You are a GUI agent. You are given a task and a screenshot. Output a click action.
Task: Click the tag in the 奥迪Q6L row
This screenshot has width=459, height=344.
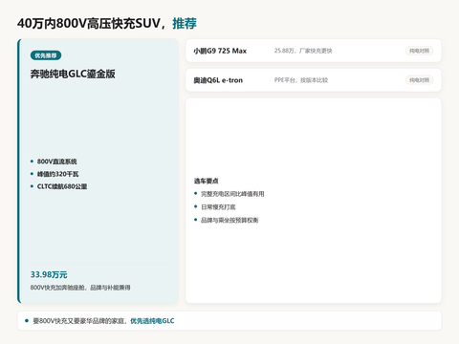(419, 80)
